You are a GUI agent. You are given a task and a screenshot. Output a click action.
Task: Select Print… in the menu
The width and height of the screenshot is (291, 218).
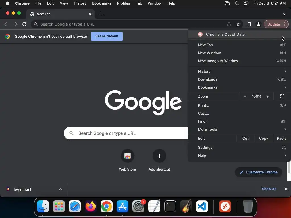pos(239,106)
